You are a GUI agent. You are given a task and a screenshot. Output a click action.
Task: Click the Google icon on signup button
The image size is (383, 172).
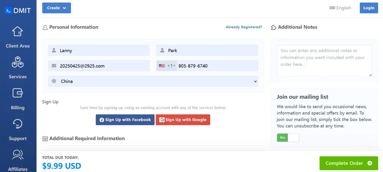click(162, 120)
